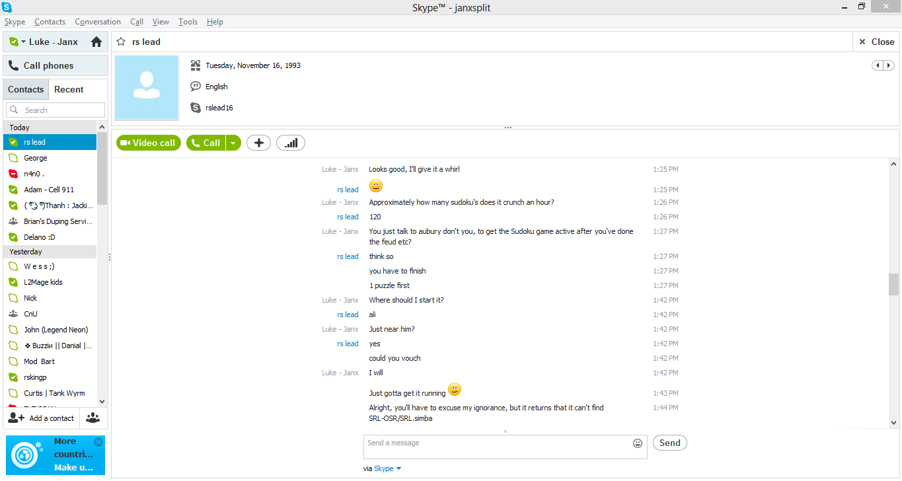This screenshot has width=902, height=481.
Task: Switch to the Contacts tab
Action: coord(26,89)
